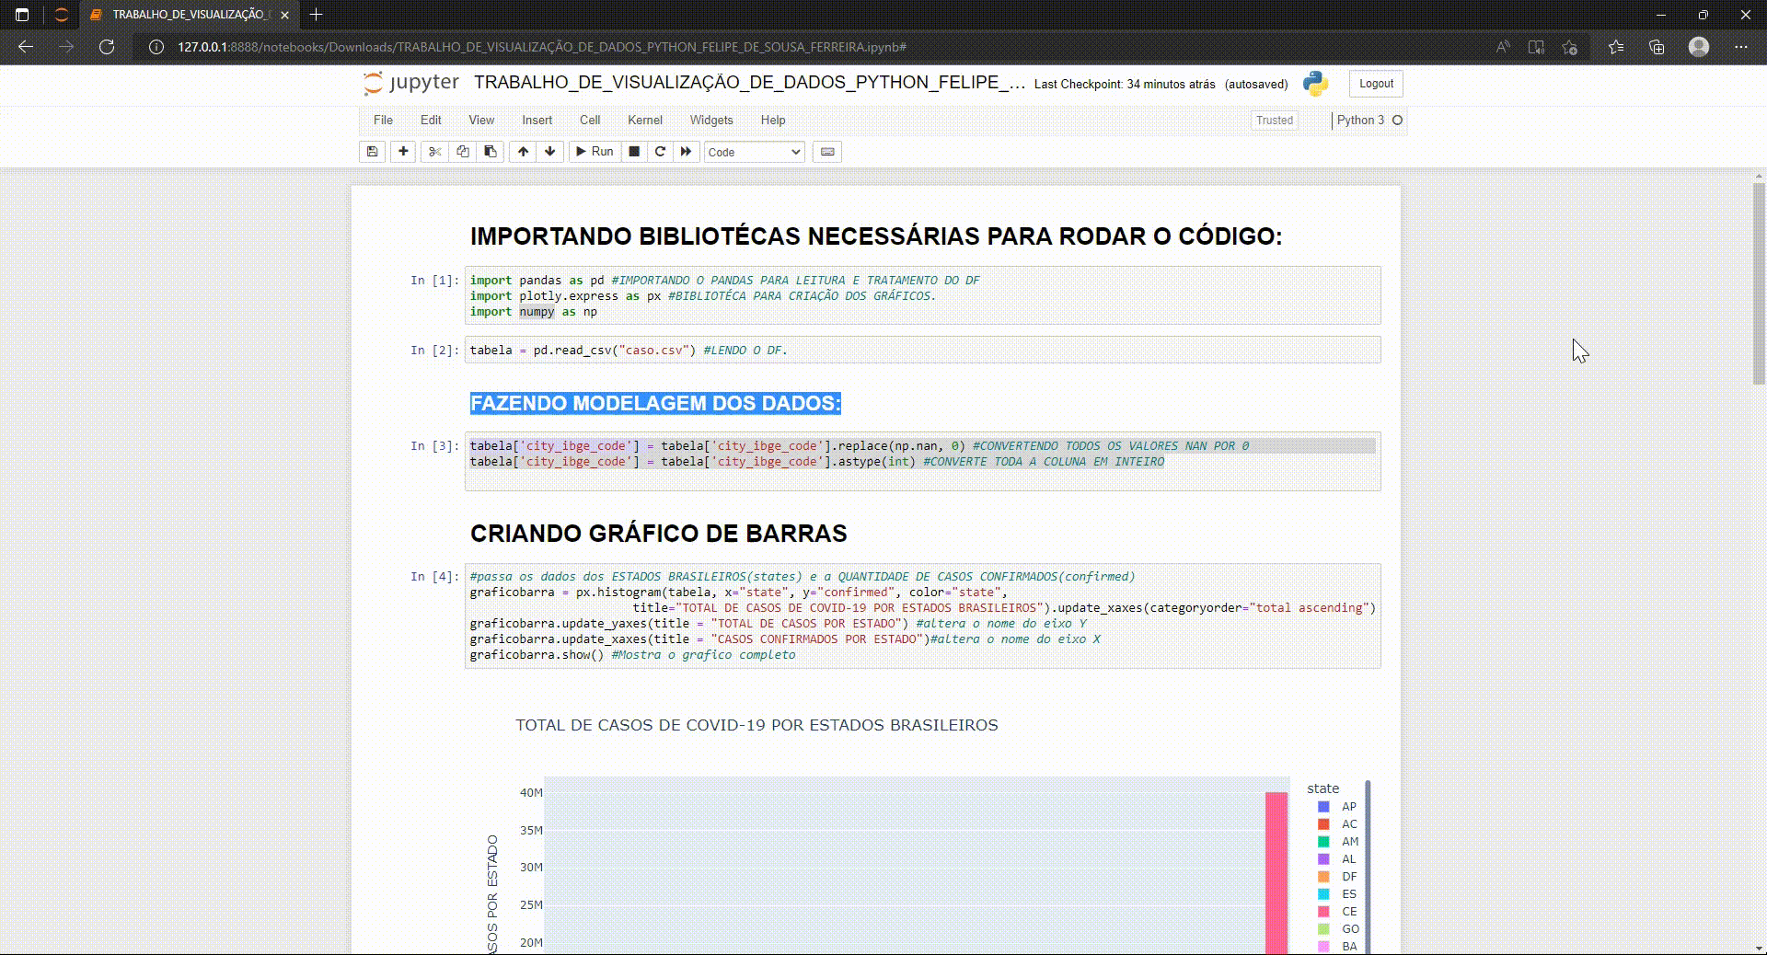
Task: Open the command palette keyboard icon
Action: pyautogui.click(x=826, y=152)
